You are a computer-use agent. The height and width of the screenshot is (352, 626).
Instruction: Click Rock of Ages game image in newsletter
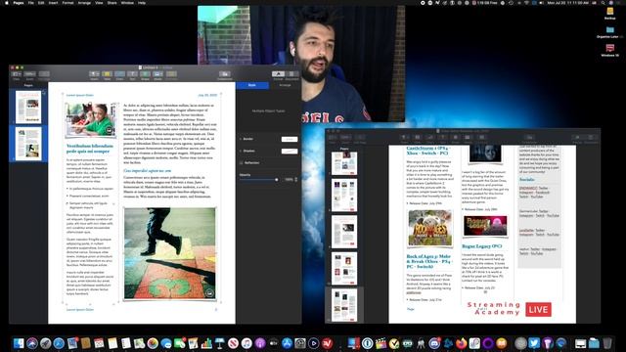[x=430, y=228]
